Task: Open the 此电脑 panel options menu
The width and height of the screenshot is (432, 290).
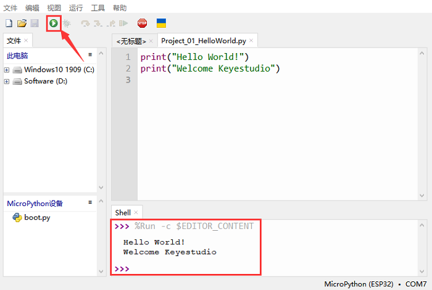Action: tap(90, 55)
